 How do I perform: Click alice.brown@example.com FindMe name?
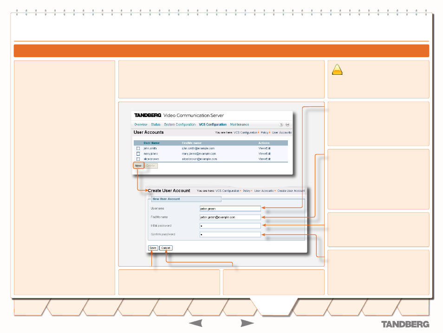[x=200, y=159]
